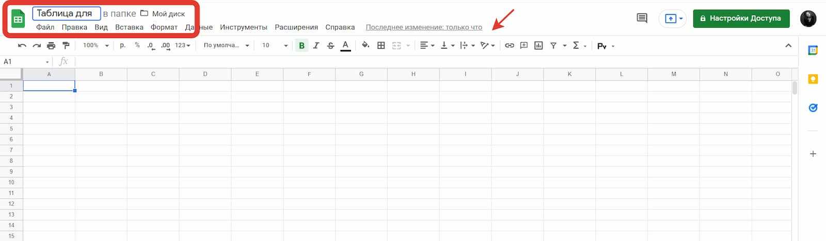The height and width of the screenshot is (241, 826).
Task: Open Google Calendar in the side panel
Action: (x=813, y=50)
